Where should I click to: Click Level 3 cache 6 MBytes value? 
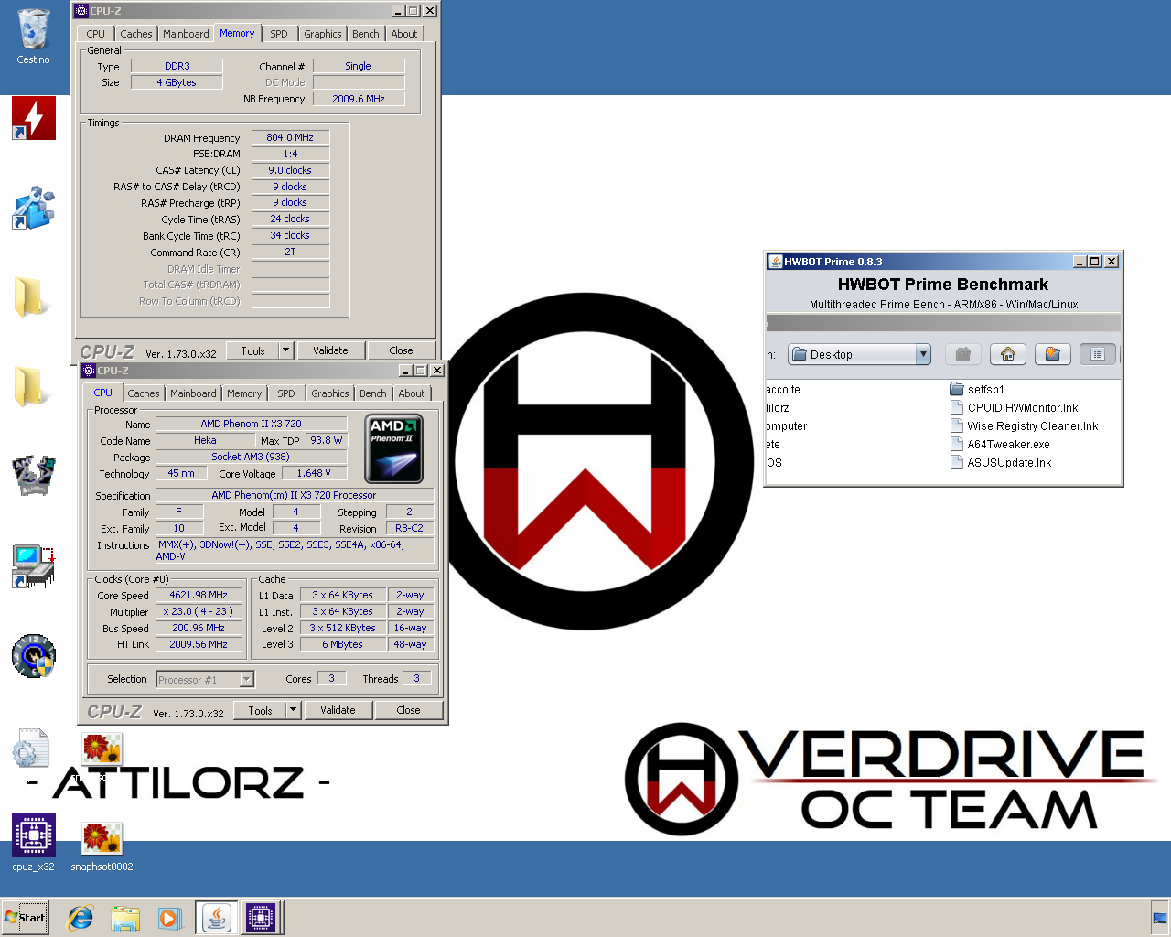[342, 644]
